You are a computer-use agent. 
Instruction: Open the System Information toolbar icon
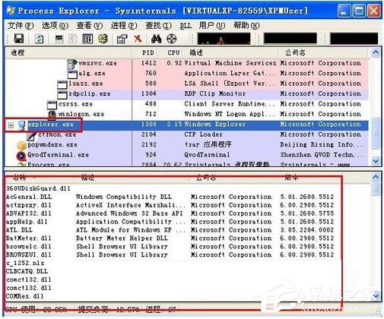(x=59, y=39)
